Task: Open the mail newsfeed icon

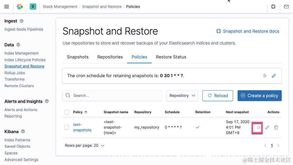Action: (286, 6)
